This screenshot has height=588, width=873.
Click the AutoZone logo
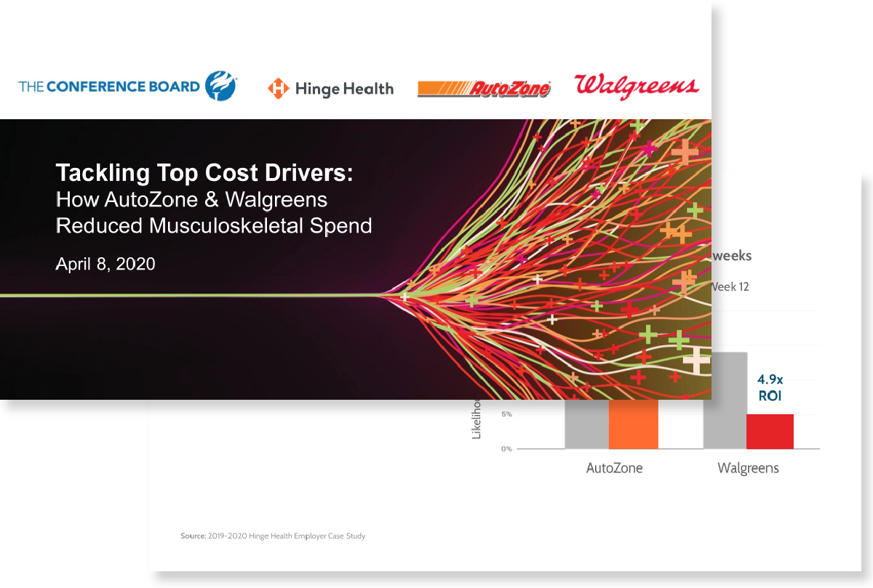click(x=484, y=89)
